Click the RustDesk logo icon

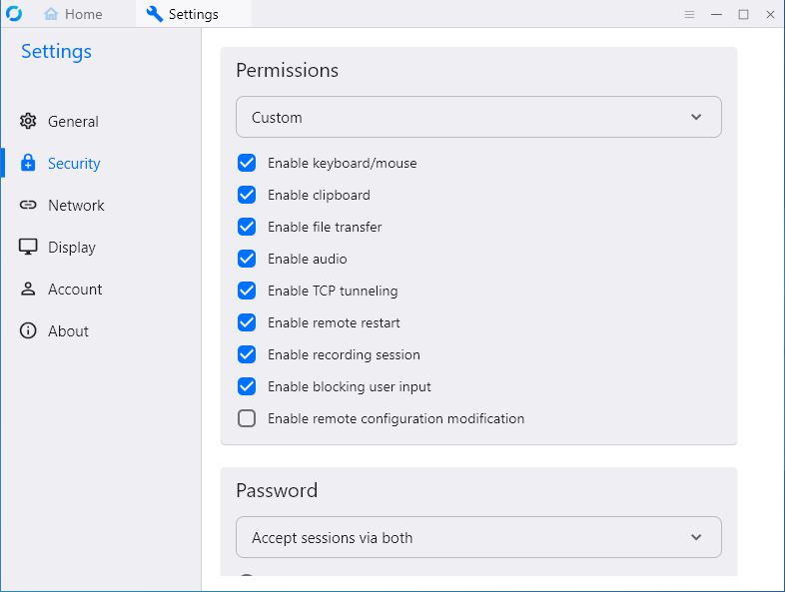point(14,14)
